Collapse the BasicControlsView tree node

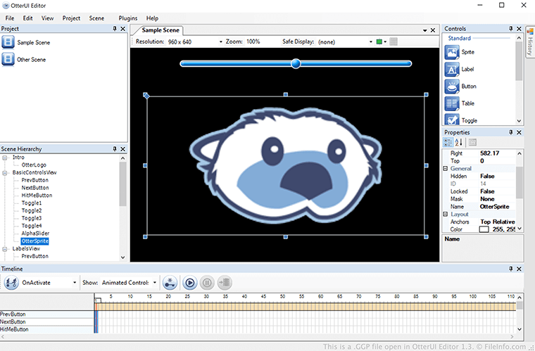coord(5,172)
